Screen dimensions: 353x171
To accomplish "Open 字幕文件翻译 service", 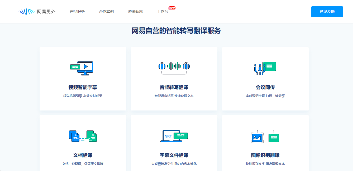I will point(174,155).
